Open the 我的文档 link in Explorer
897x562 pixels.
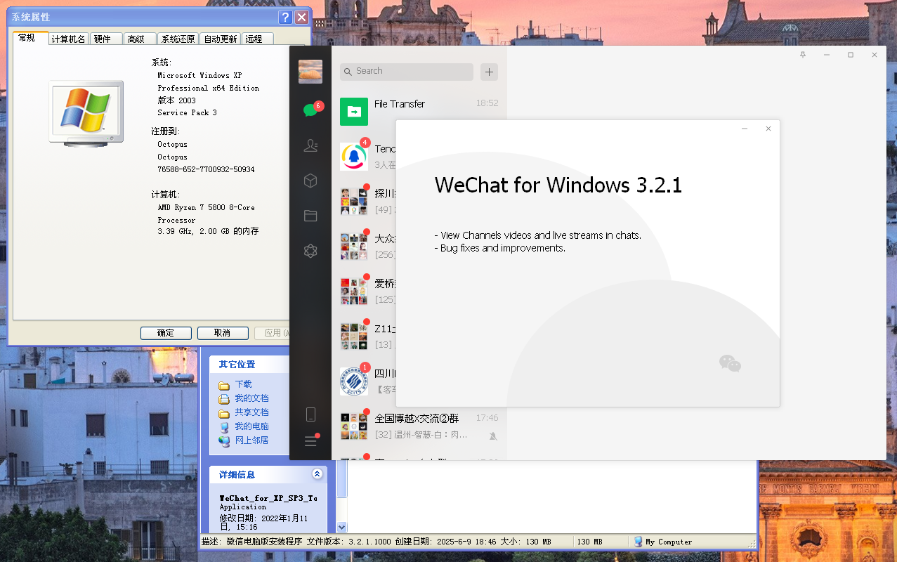coord(251,398)
